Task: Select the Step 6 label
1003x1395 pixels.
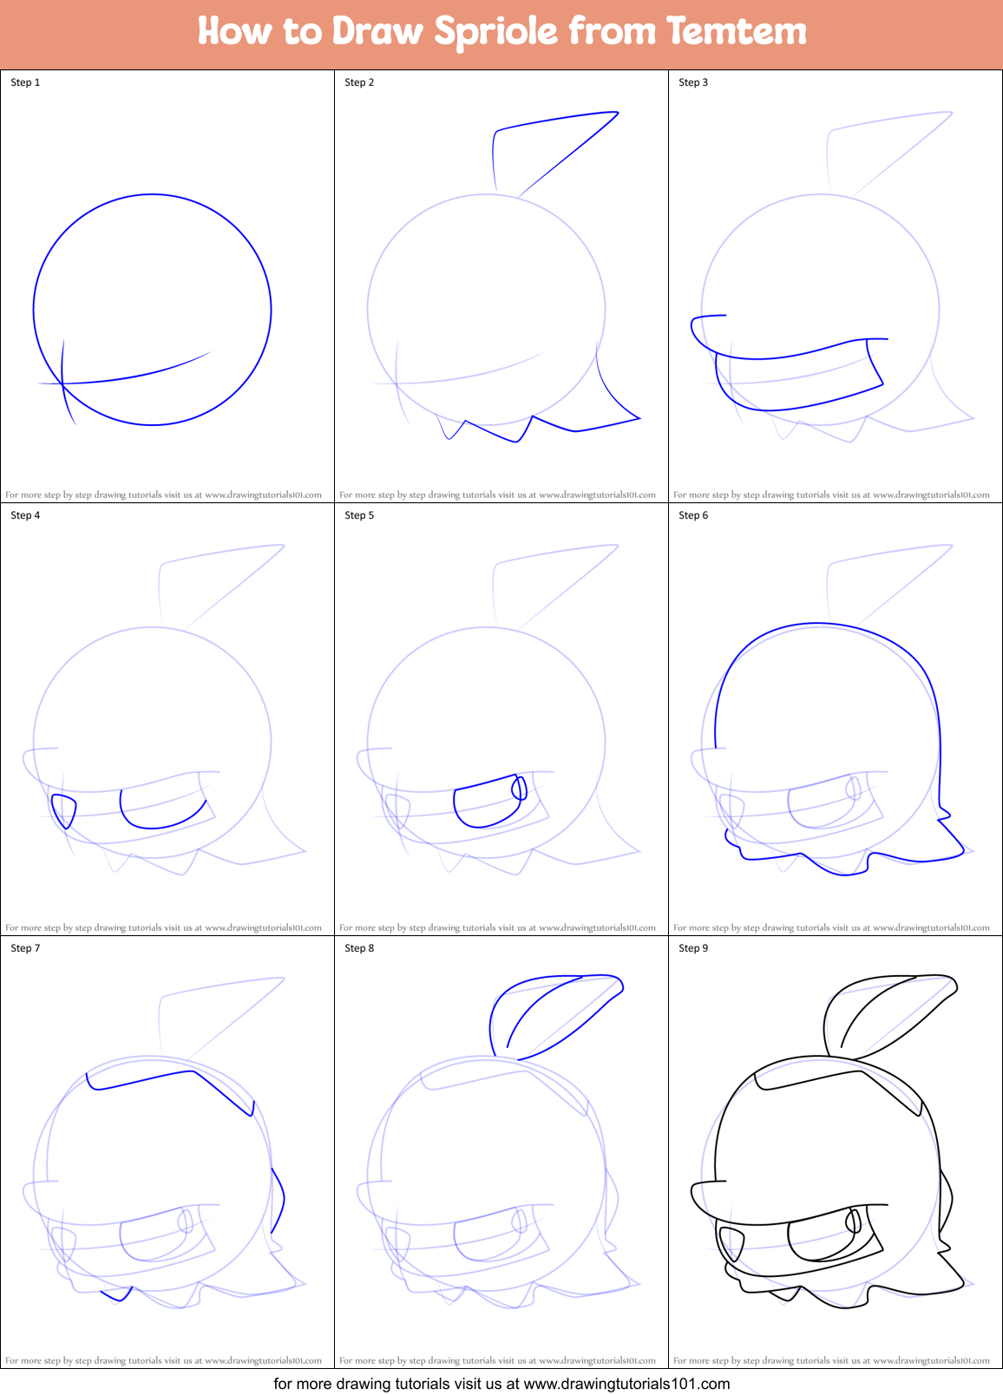Action: 693,515
